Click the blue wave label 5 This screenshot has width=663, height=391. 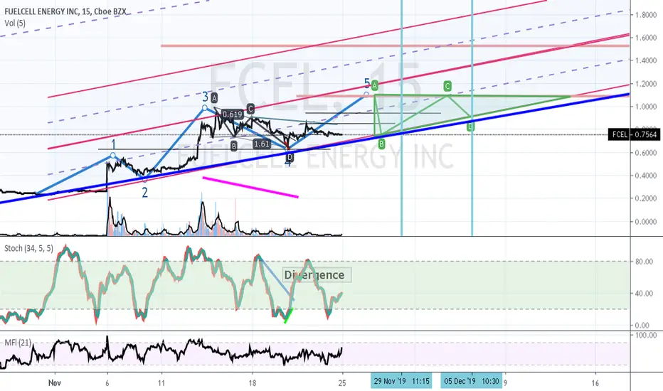[367, 83]
